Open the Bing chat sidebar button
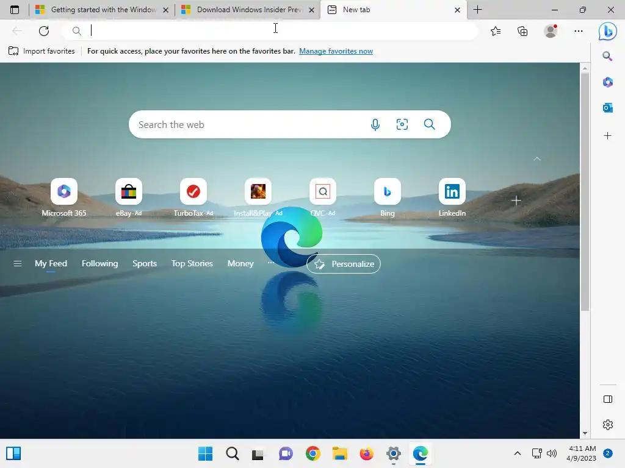625x468 pixels. [x=607, y=30]
